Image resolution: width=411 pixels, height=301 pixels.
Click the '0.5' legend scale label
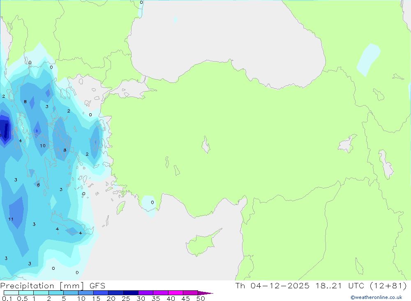pos(22,299)
